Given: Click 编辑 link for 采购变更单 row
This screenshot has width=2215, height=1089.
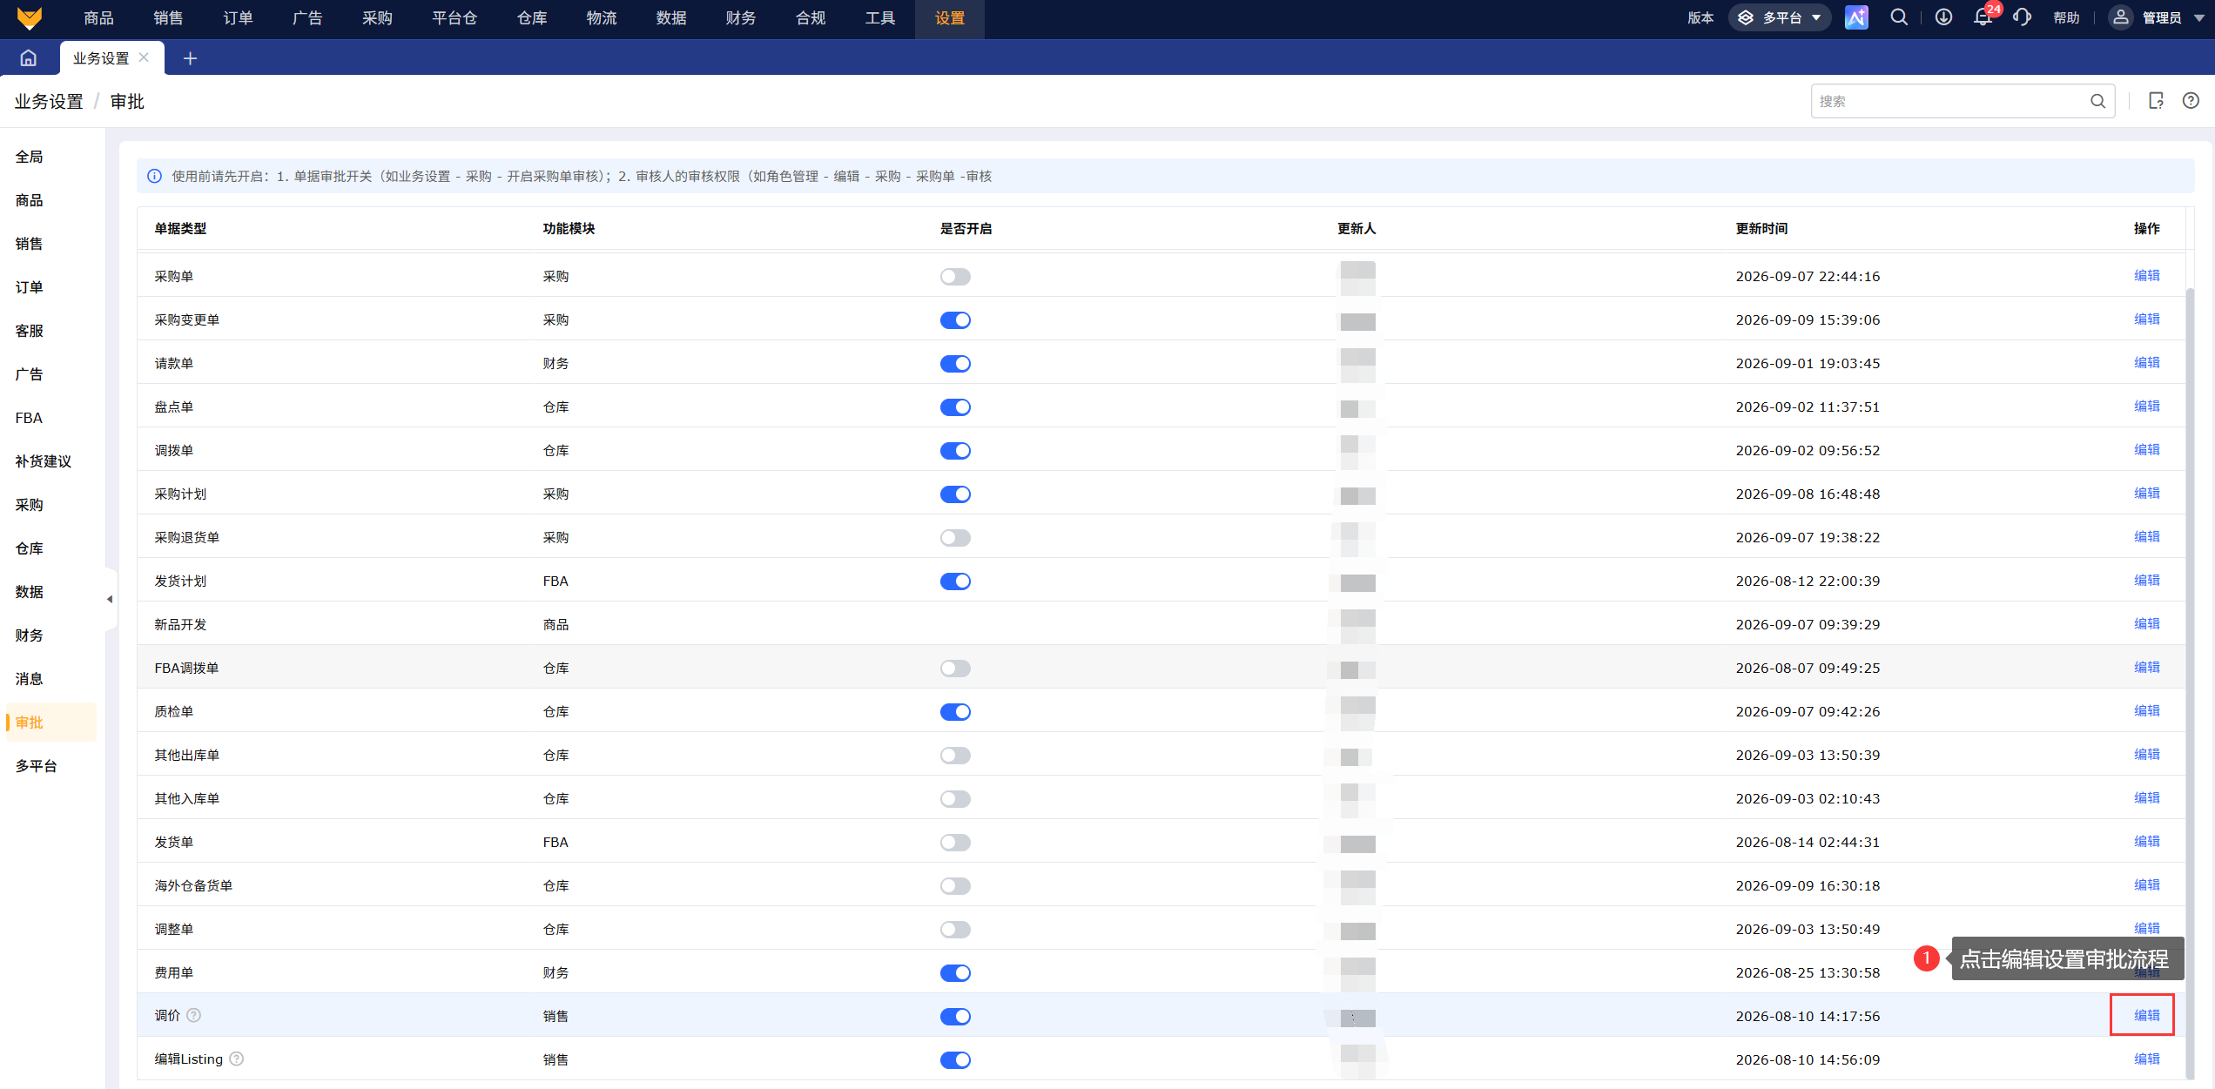Looking at the screenshot, I should pyautogui.click(x=2146, y=319).
